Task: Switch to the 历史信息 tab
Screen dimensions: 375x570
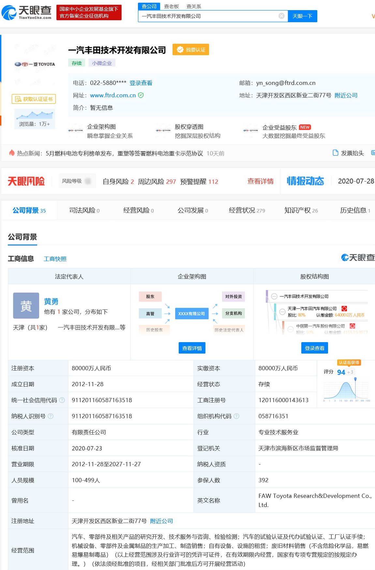Action: [355, 210]
